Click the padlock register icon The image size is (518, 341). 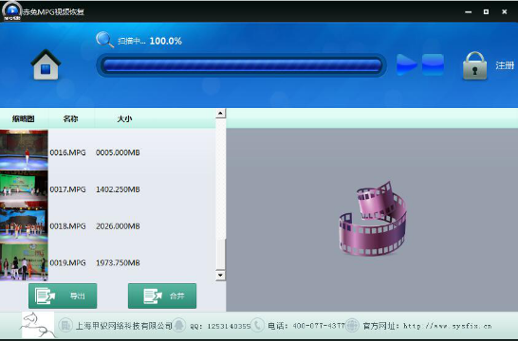[474, 65]
